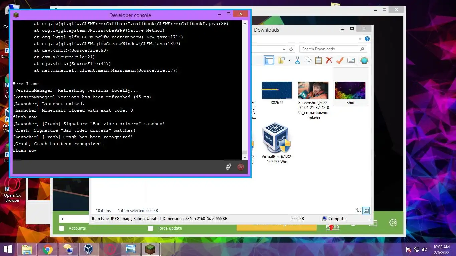Image resolution: width=456 pixels, height=256 pixels.
Task: Click the Computer label in Downloads status bar
Action: click(x=337, y=219)
